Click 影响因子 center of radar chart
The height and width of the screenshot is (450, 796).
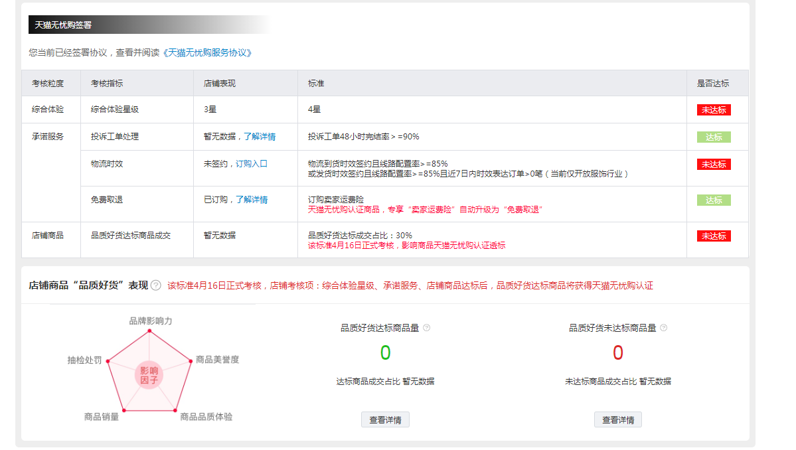(149, 376)
